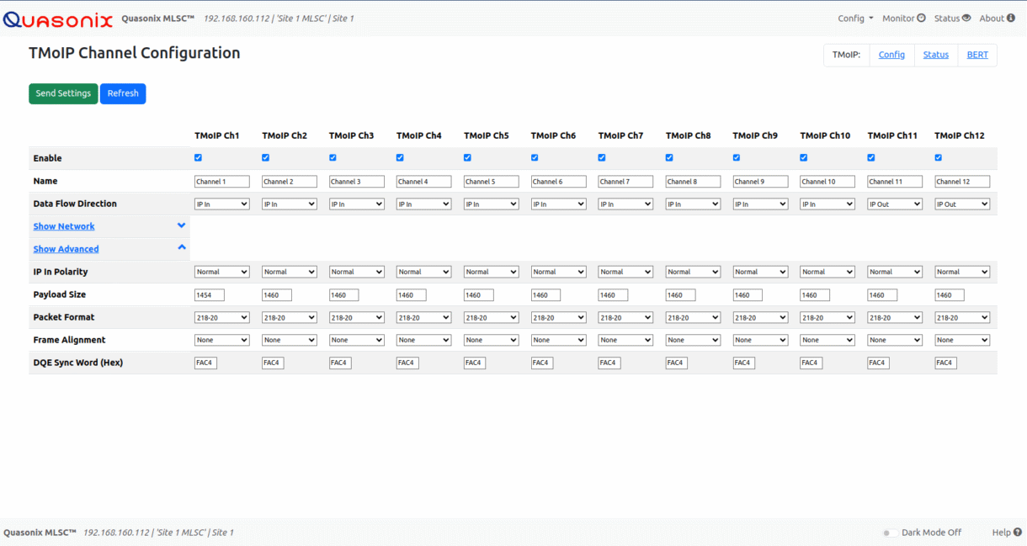Open the Monitor page via its gauge icon
The width and height of the screenshot is (1027, 546).
(921, 18)
